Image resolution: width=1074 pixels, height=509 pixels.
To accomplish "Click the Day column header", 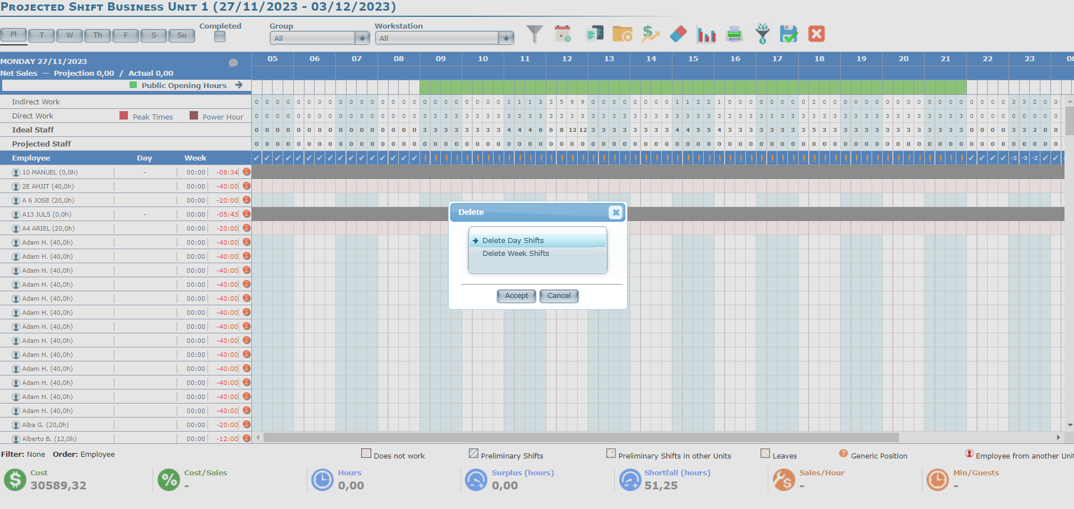I will [x=145, y=158].
